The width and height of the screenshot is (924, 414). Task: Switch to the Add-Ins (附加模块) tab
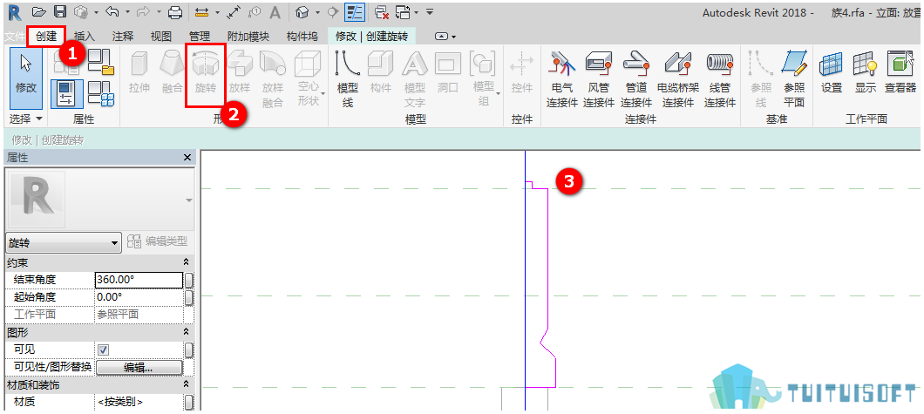[249, 37]
